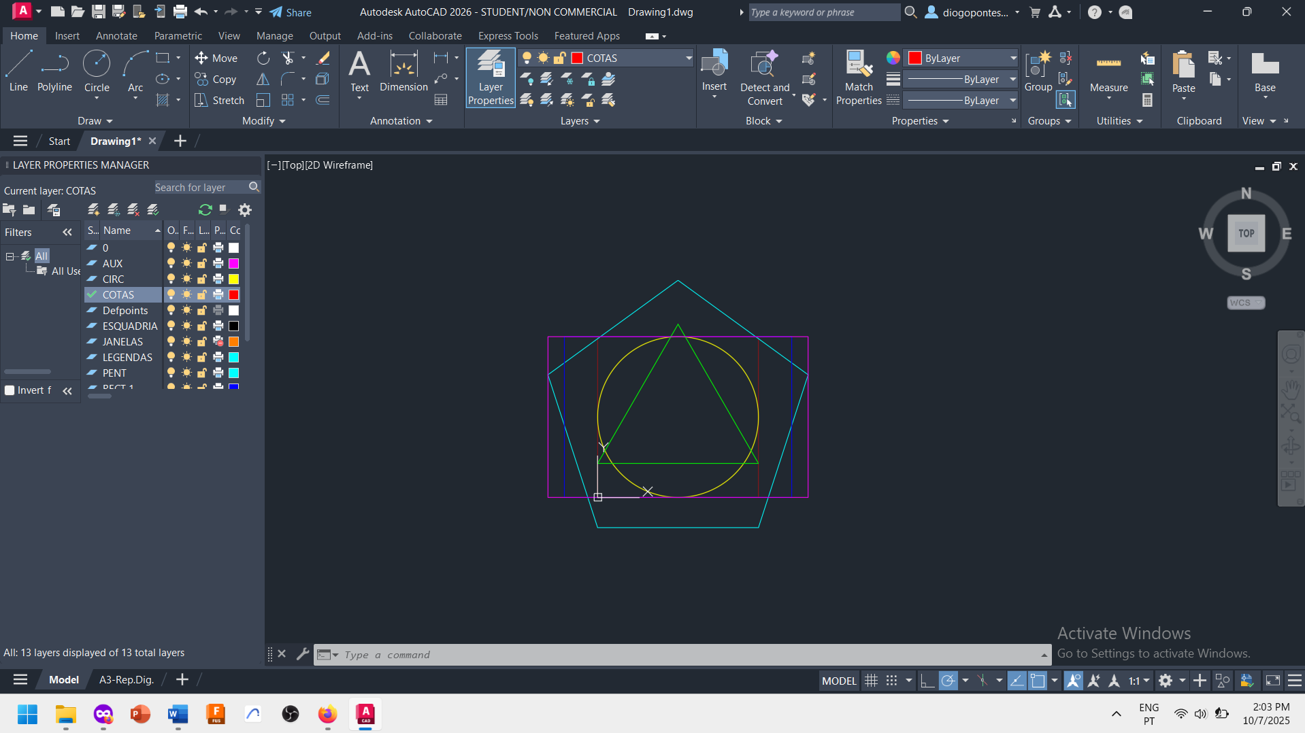Toggle grid display in status bar
Screen dimensions: 1305x733
pos(871,681)
